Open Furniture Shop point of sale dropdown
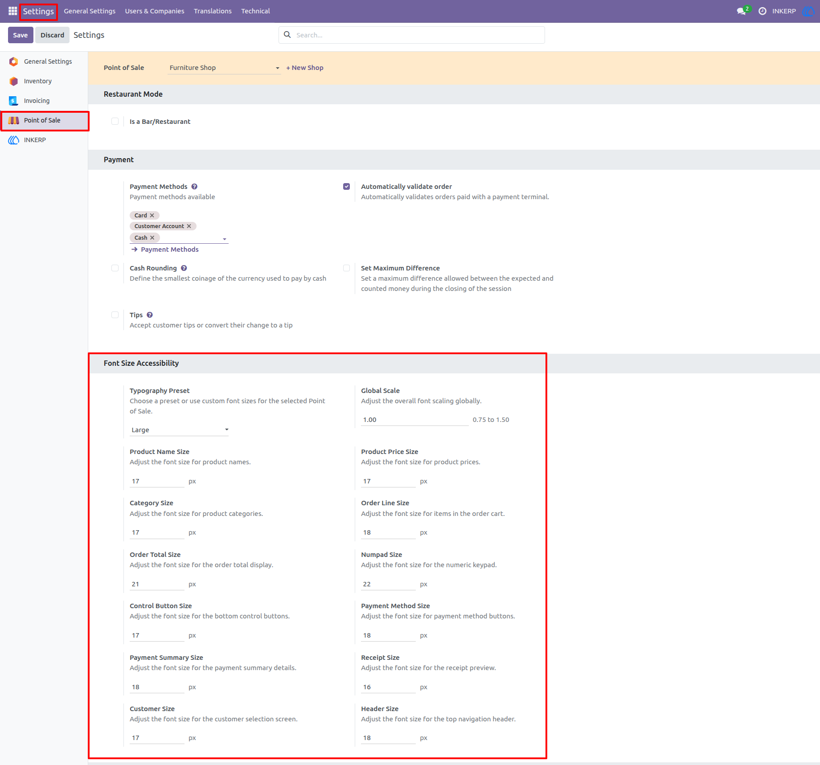This screenshot has width=820, height=765. point(224,68)
